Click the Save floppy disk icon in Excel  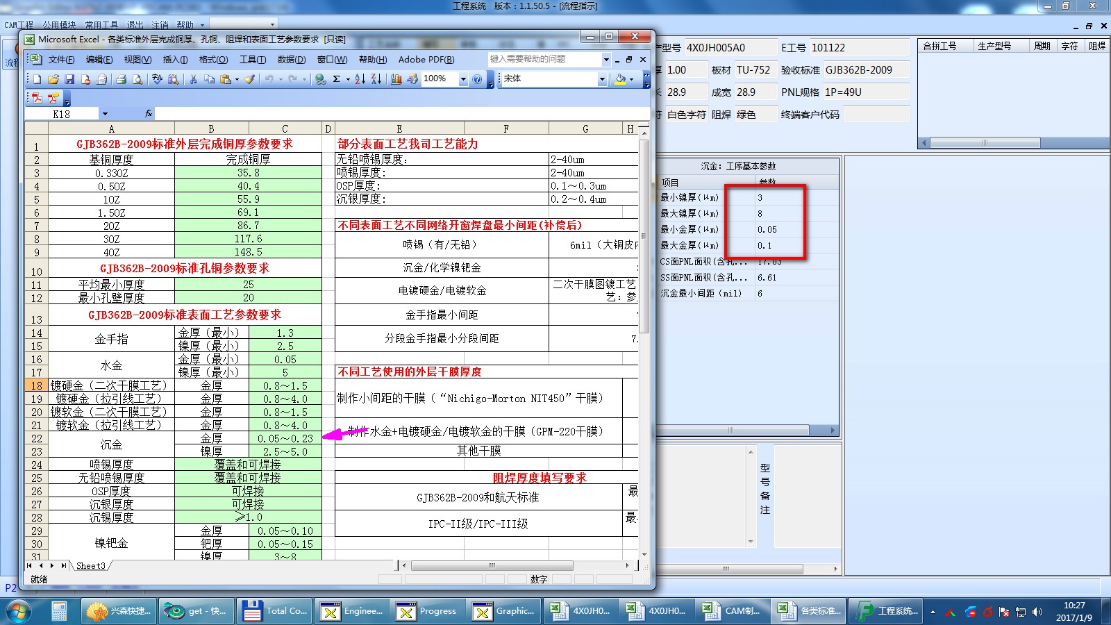pos(69,80)
